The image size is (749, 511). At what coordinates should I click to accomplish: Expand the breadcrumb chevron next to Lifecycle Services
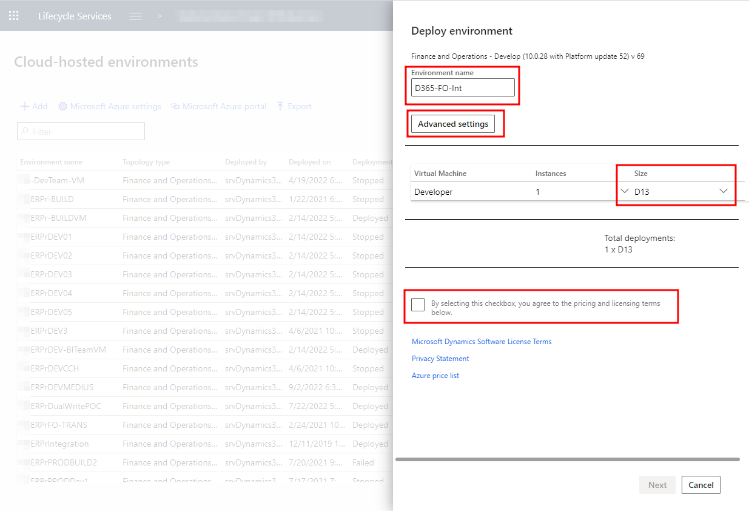159,15
